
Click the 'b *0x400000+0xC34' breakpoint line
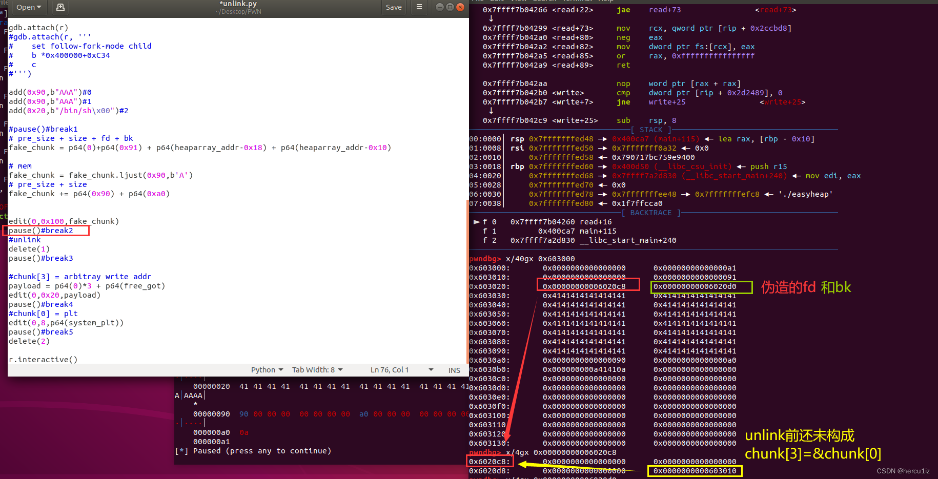tap(59, 55)
